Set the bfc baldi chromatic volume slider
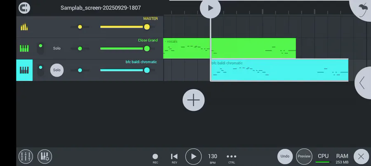This screenshot has height=166, width=371. point(127,70)
